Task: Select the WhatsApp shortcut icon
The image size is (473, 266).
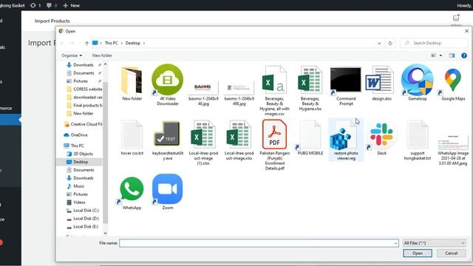Action: (132, 189)
